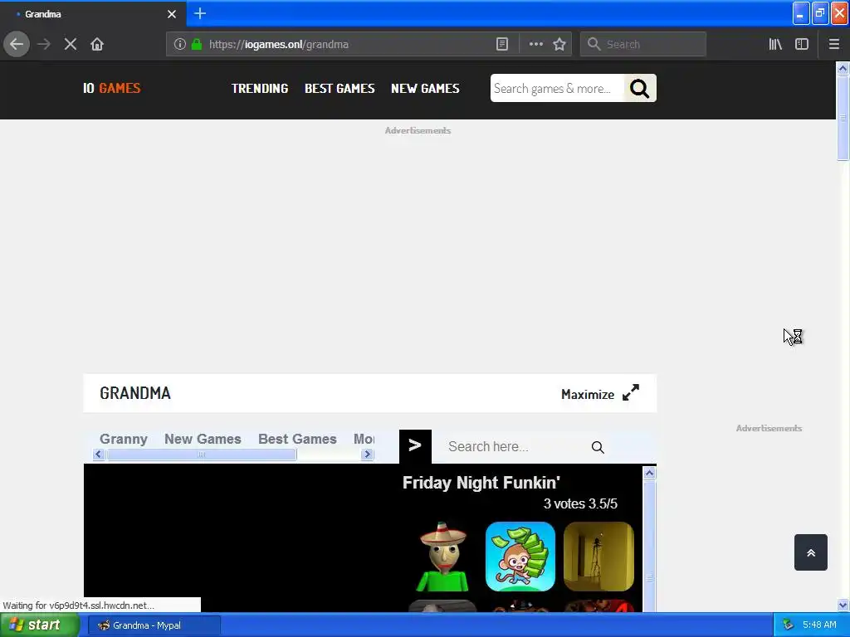Select the New Games tab in game frame

pyautogui.click(x=203, y=439)
